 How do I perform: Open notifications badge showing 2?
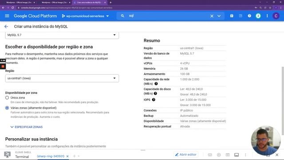click(258, 16)
